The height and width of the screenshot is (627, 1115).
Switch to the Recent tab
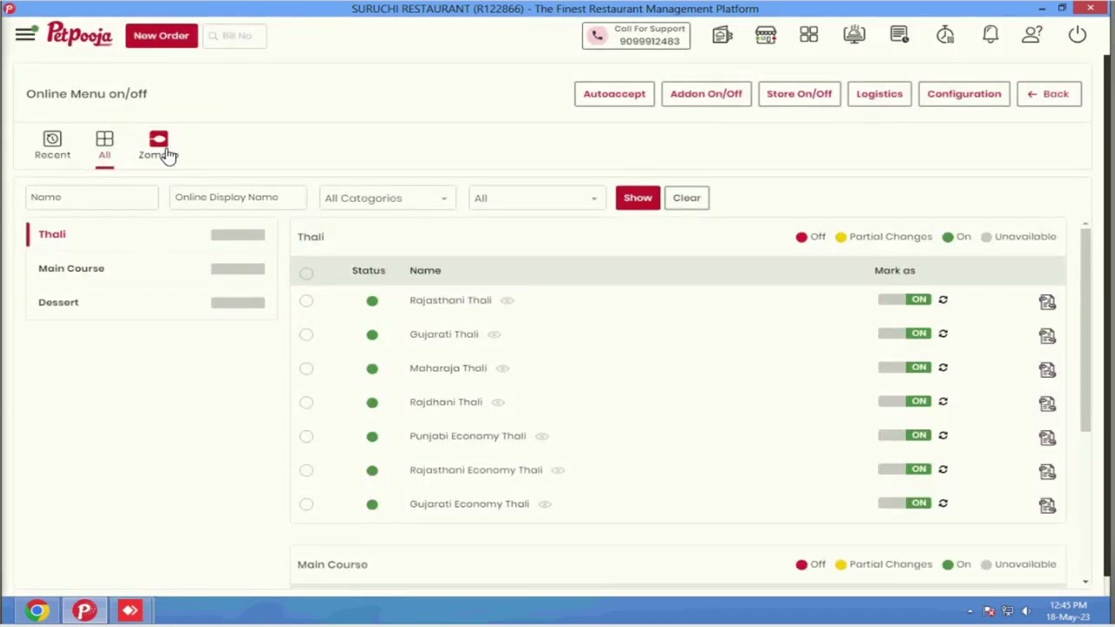tap(52, 145)
